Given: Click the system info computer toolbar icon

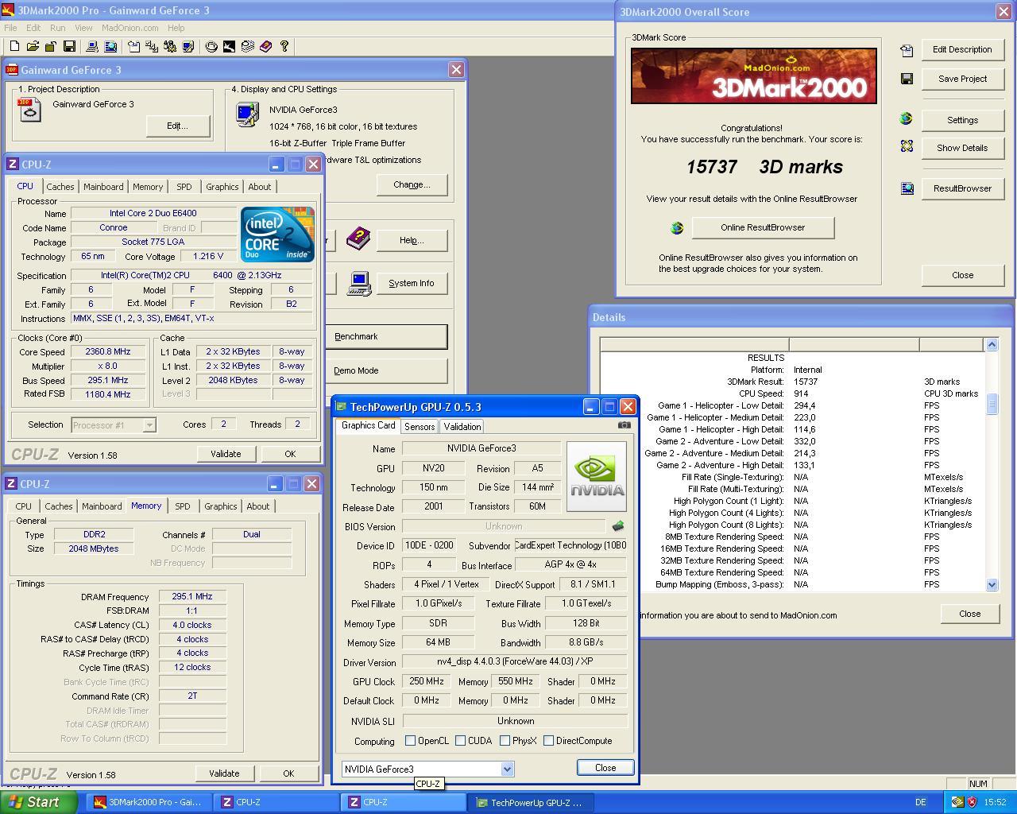Looking at the screenshot, I should [x=92, y=47].
